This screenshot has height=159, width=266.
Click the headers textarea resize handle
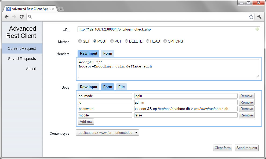pyautogui.click(x=258, y=77)
